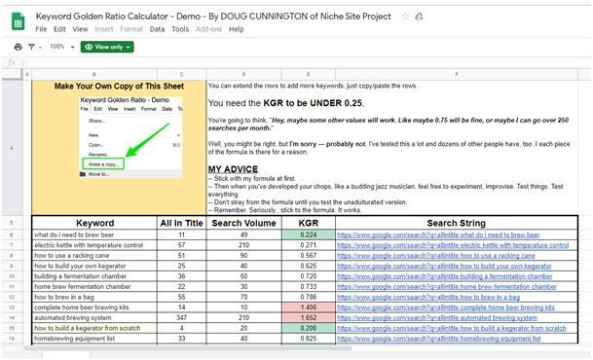Select column F header
593x360 pixels.
coord(457,74)
